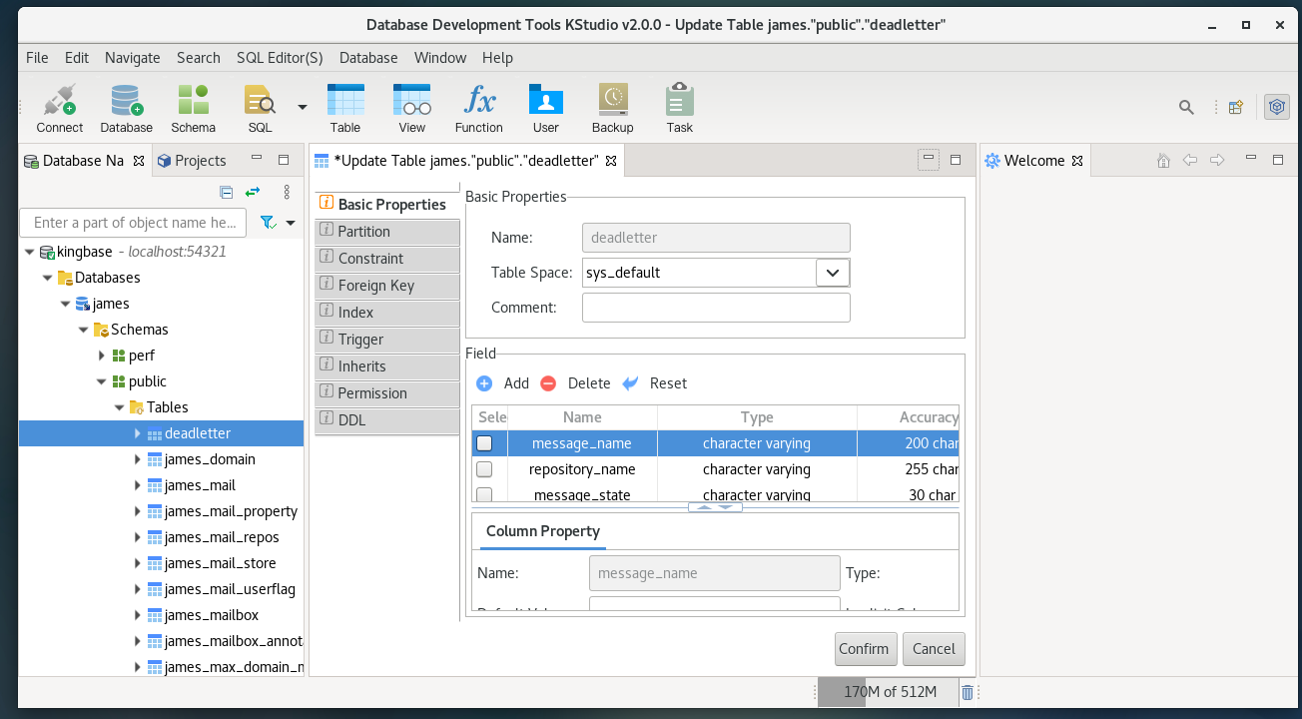Collapse the public schema node

(x=102, y=381)
